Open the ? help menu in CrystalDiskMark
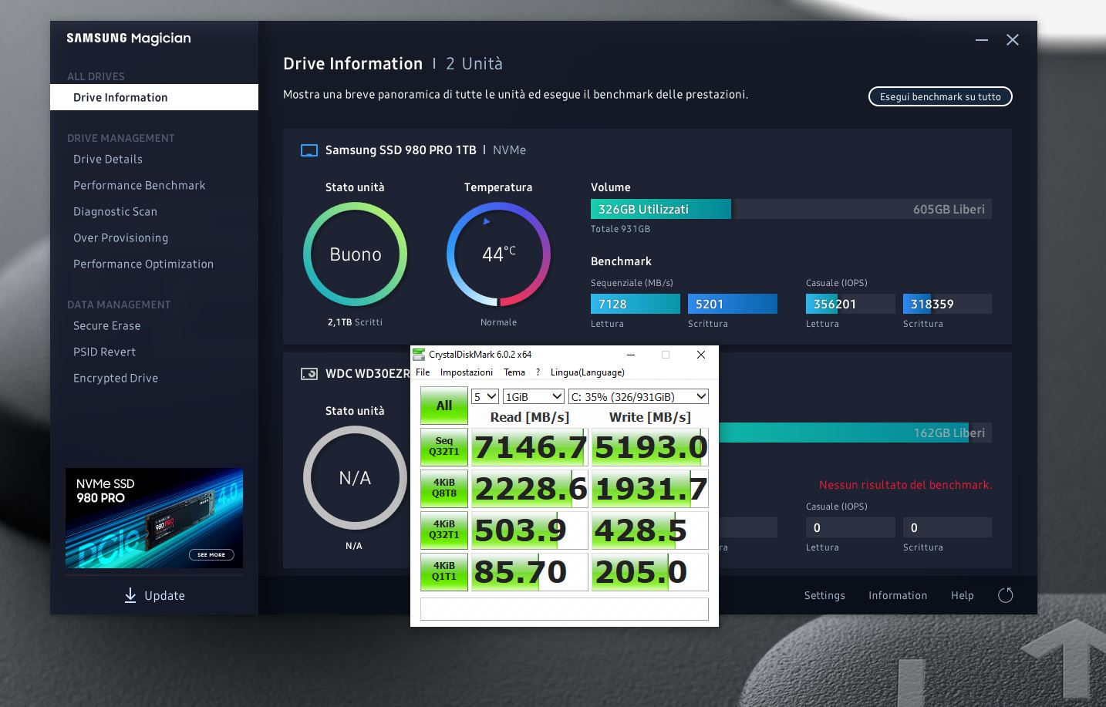 pos(538,372)
